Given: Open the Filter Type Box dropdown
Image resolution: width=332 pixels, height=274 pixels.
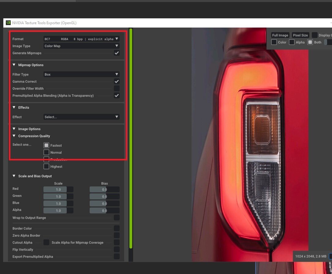Looking at the screenshot, I should click(81, 74).
